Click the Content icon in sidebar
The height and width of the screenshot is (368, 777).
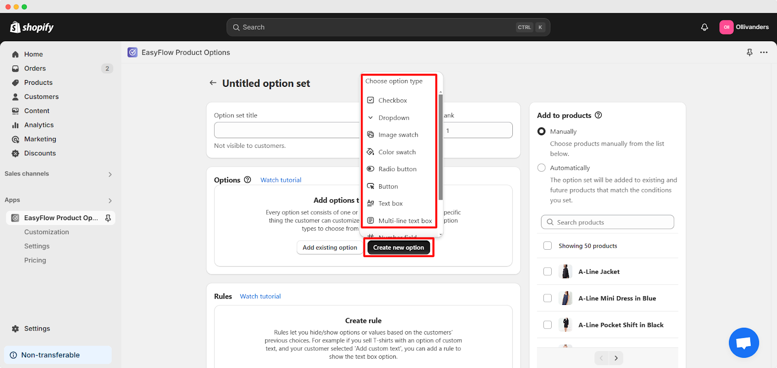coord(16,111)
